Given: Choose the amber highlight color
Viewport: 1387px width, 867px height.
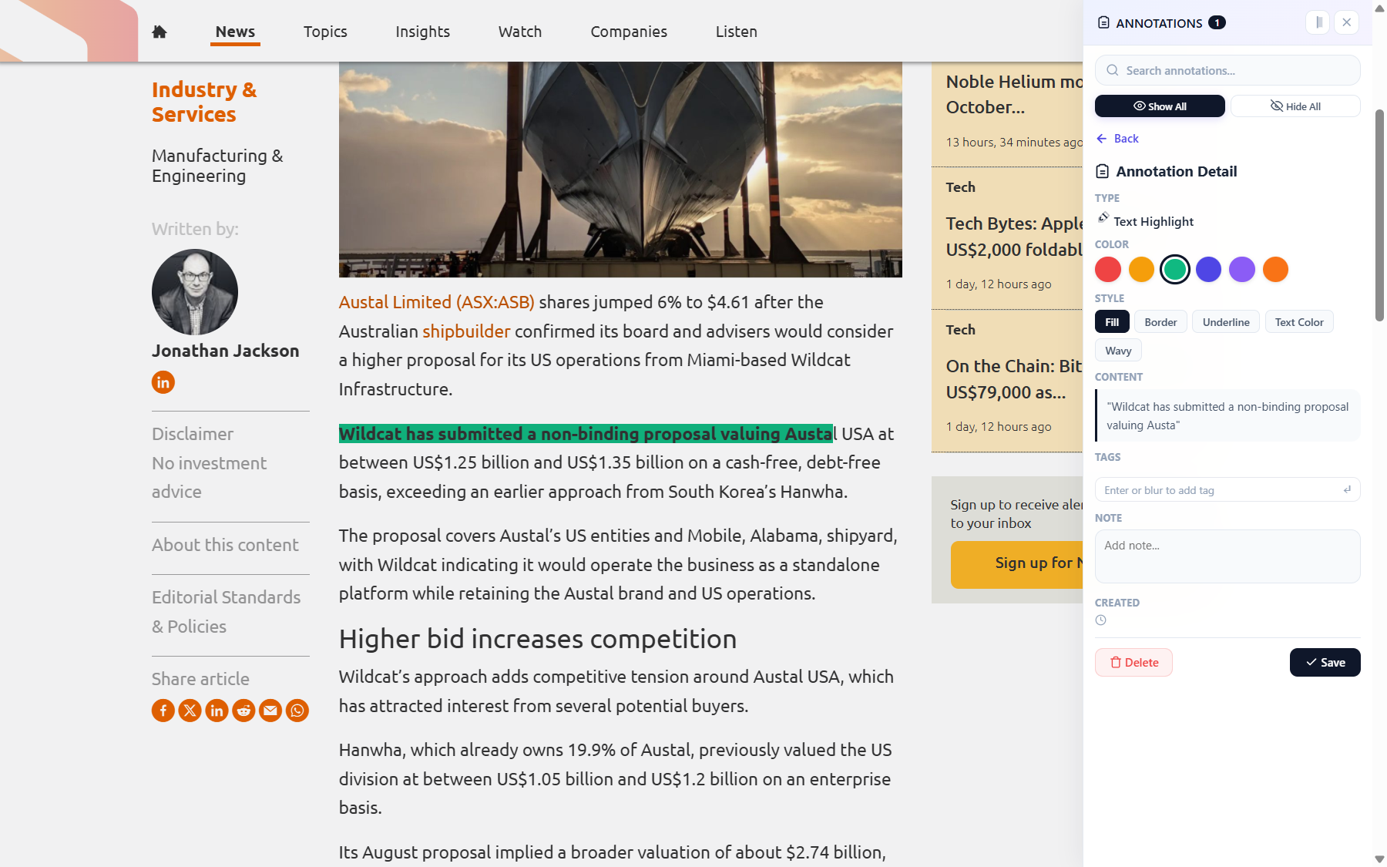Looking at the screenshot, I should pos(1142,270).
